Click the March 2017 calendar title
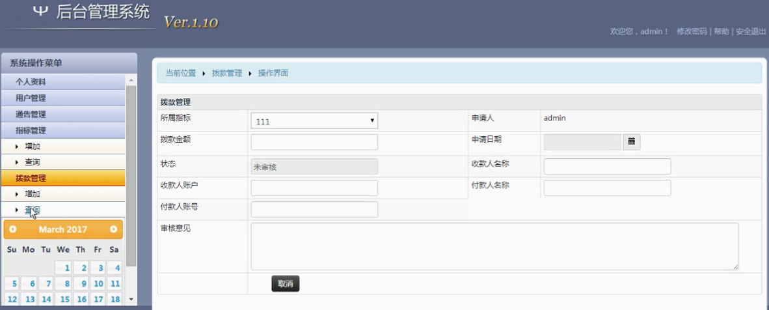The image size is (769, 310). [x=62, y=229]
